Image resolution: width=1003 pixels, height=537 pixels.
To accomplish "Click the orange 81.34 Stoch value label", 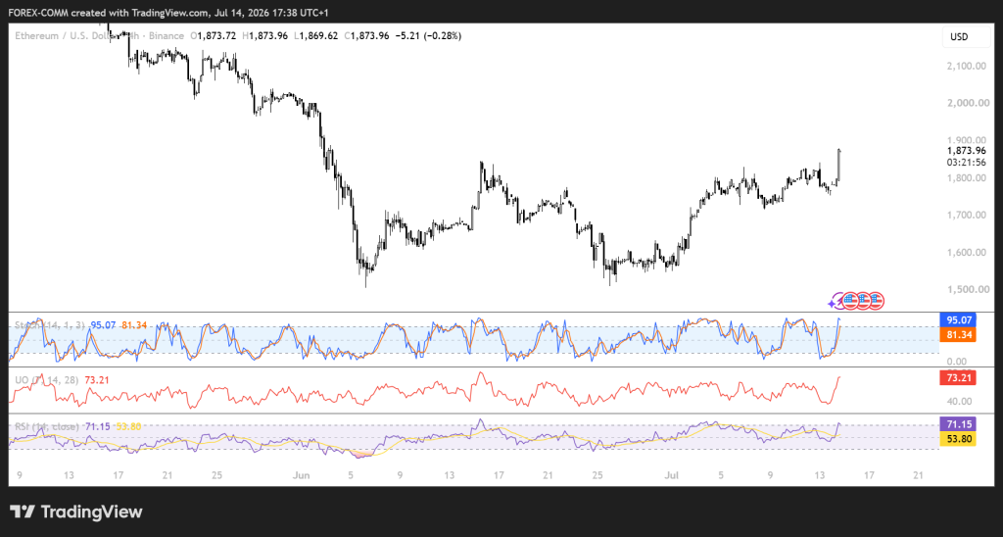I will click(x=957, y=334).
